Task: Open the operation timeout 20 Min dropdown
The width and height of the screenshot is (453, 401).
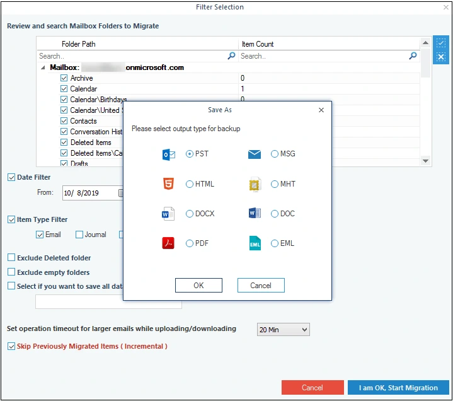Action: point(283,330)
